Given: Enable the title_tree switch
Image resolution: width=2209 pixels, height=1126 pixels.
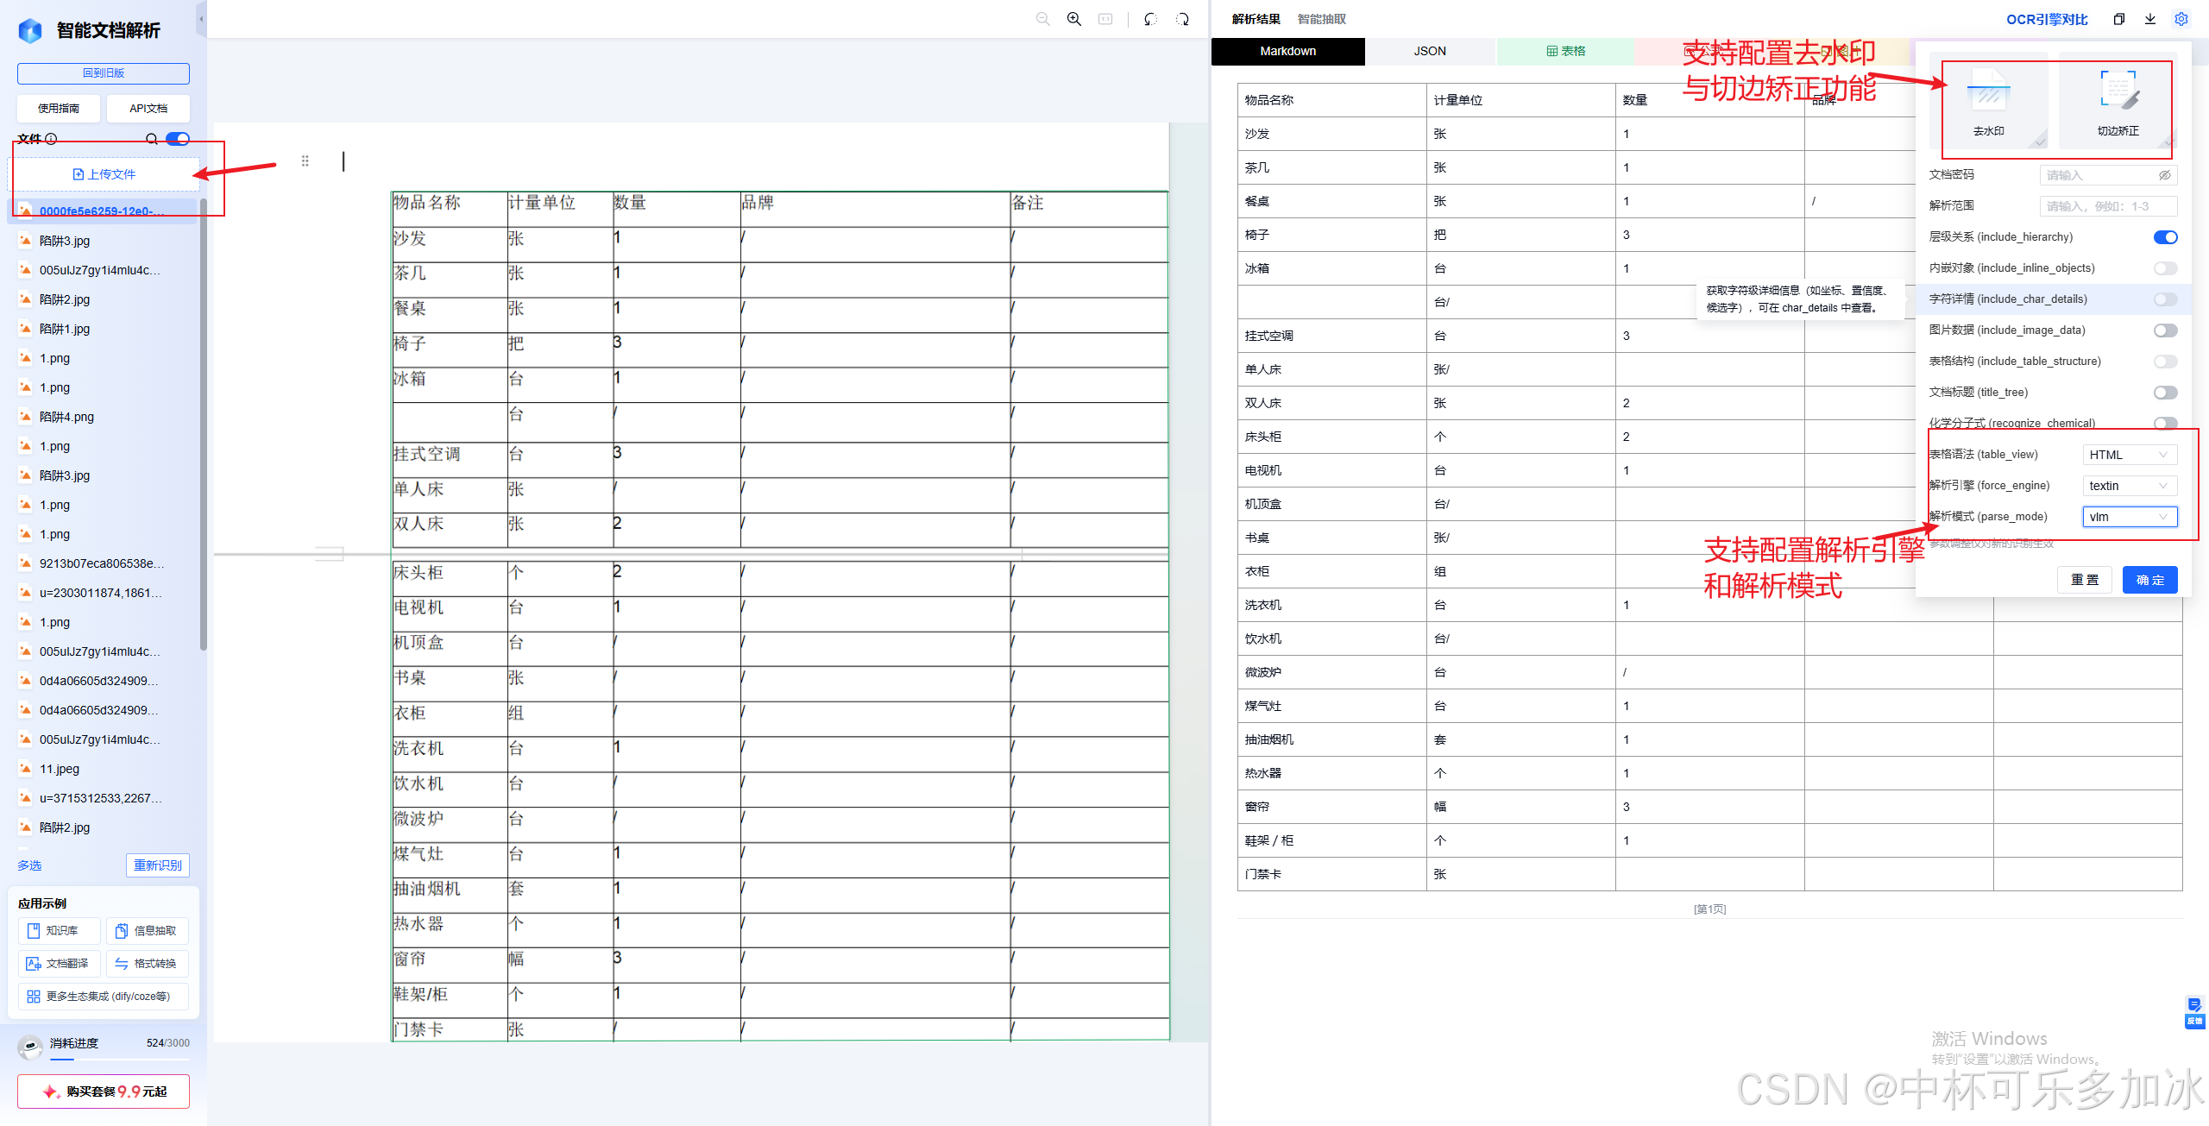Looking at the screenshot, I should point(2165,393).
